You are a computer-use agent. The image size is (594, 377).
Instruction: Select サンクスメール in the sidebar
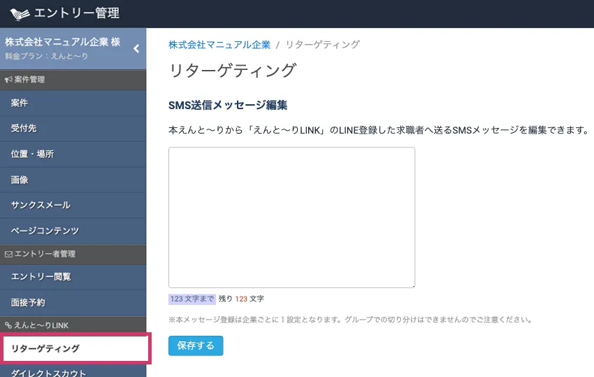pyautogui.click(x=41, y=205)
